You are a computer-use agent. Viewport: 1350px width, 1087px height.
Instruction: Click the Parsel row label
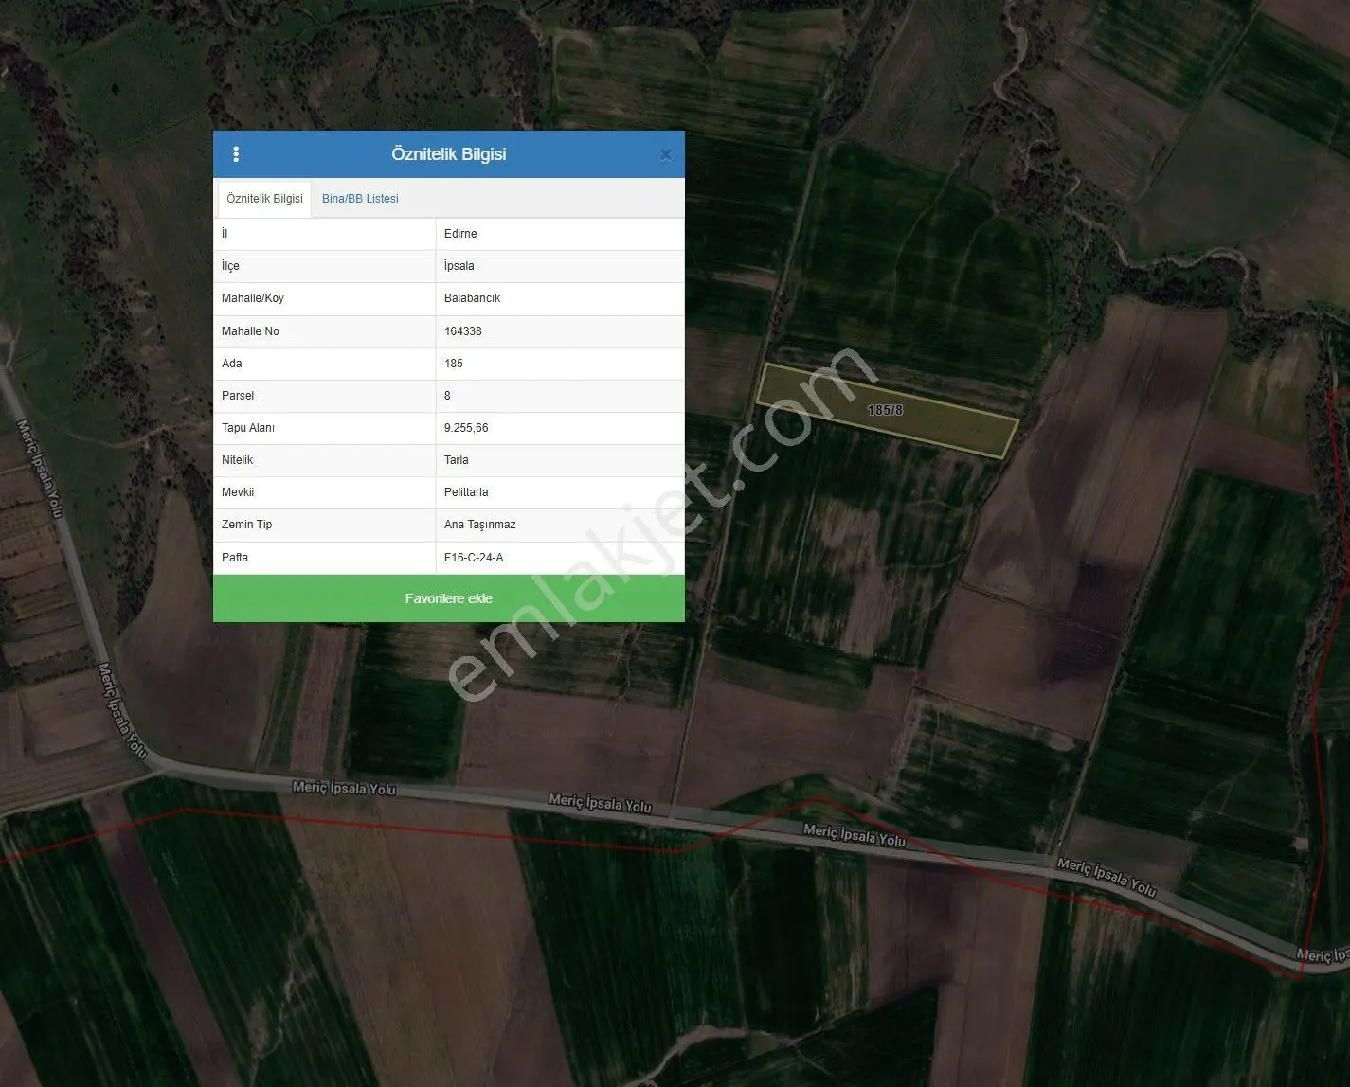pyautogui.click(x=238, y=396)
